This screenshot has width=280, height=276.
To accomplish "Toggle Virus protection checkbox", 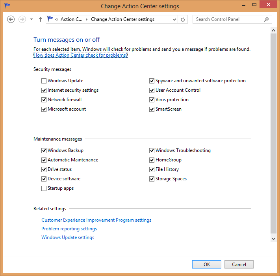I will pos(152,100).
